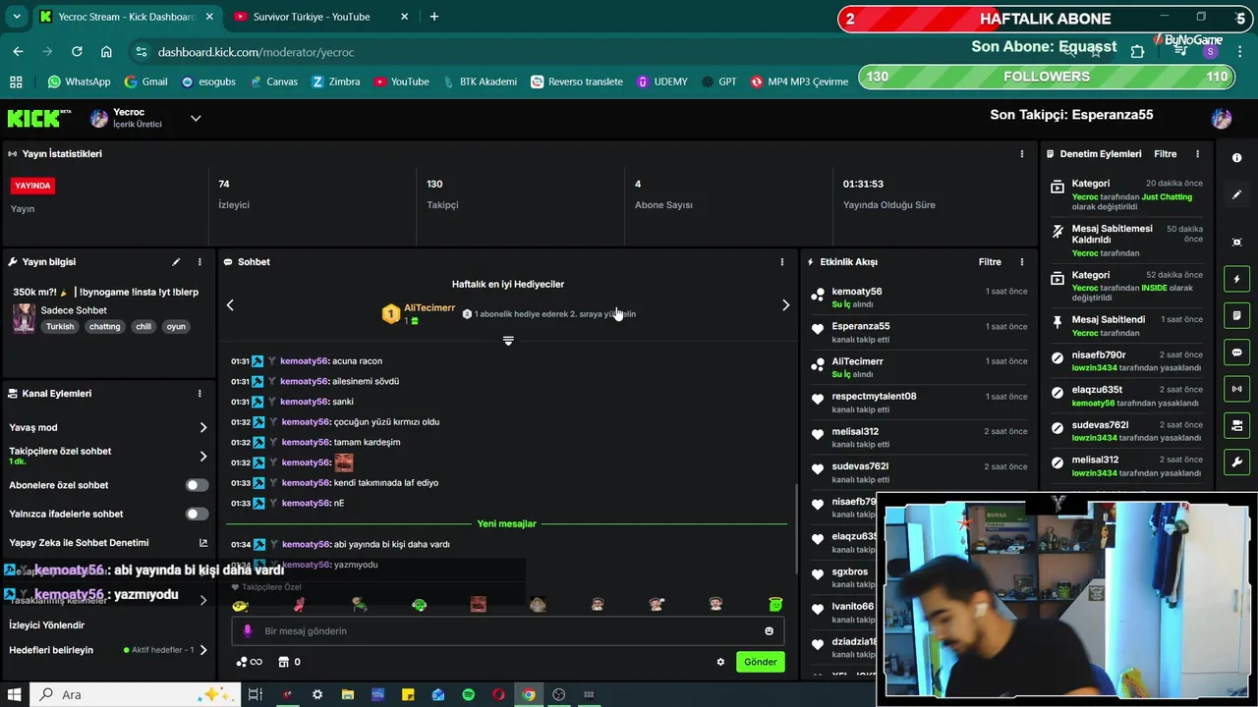Click the Kick logo in the header
The height and width of the screenshot is (707, 1258).
(x=39, y=119)
